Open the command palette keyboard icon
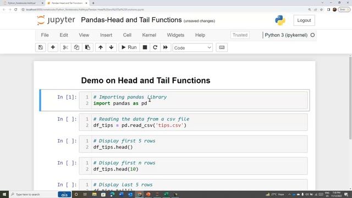The height and width of the screenshot is (198, 352). pos(222,47)
